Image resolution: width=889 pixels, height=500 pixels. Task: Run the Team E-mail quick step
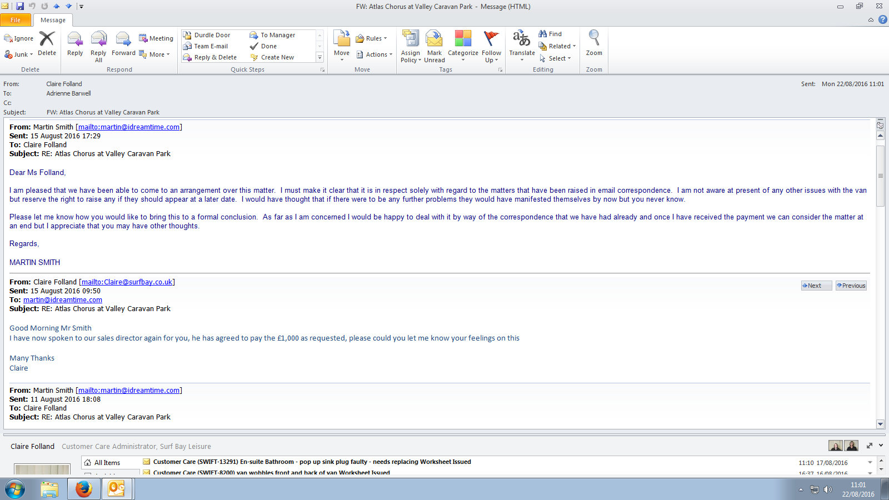point(206,46)
